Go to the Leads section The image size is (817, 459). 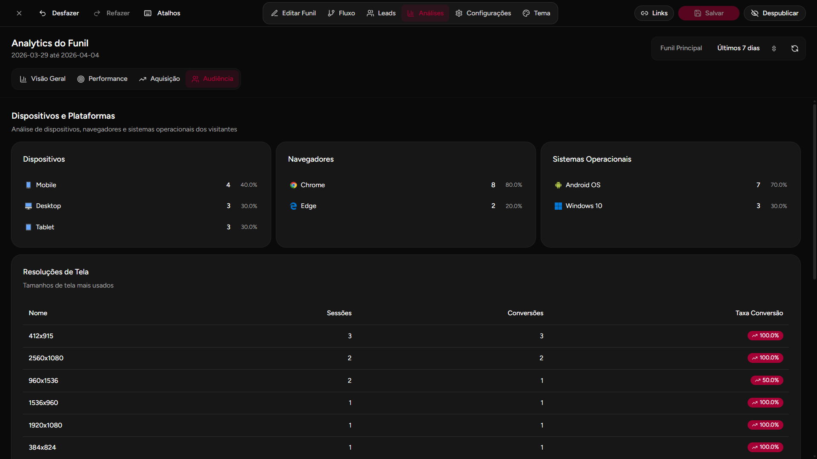(x=381, y=13)
